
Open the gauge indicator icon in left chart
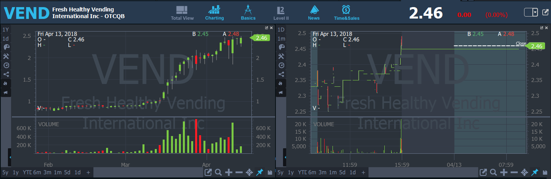6,65
